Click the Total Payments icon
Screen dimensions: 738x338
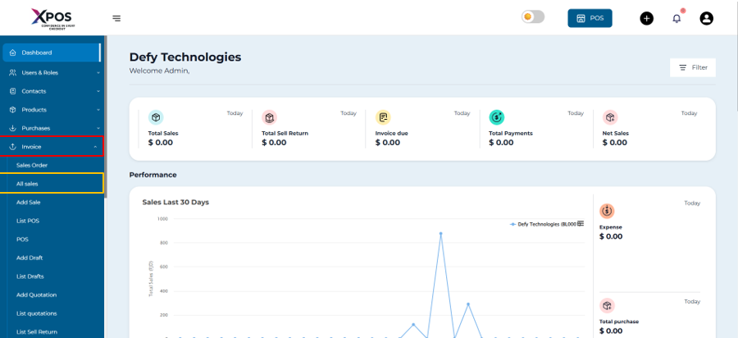click(496, 117)
